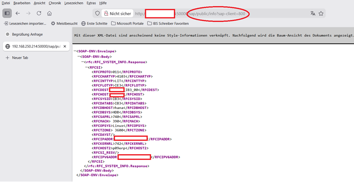Open Microsoft Portale bookmark folder
The width and height of the screenshot is (354, 182).
pos(127,24)
